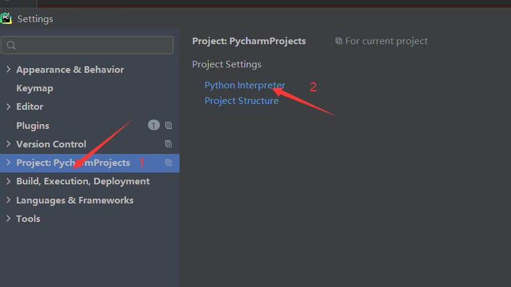
Task: Open the Plugins settings page
Action: [32, 125]
